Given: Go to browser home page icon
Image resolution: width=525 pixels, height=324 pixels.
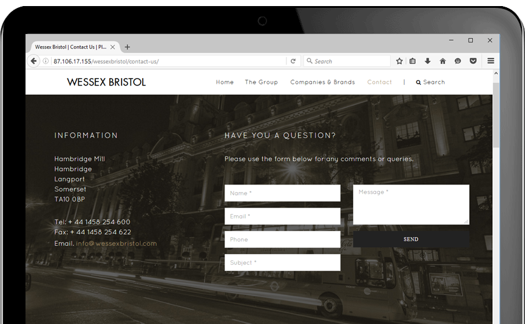Looking at the screenshot, I should (x=442, y=61).
